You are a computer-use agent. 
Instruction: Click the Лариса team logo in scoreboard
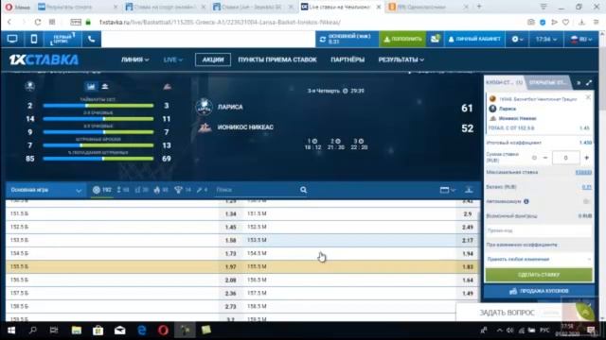(204, 107)
